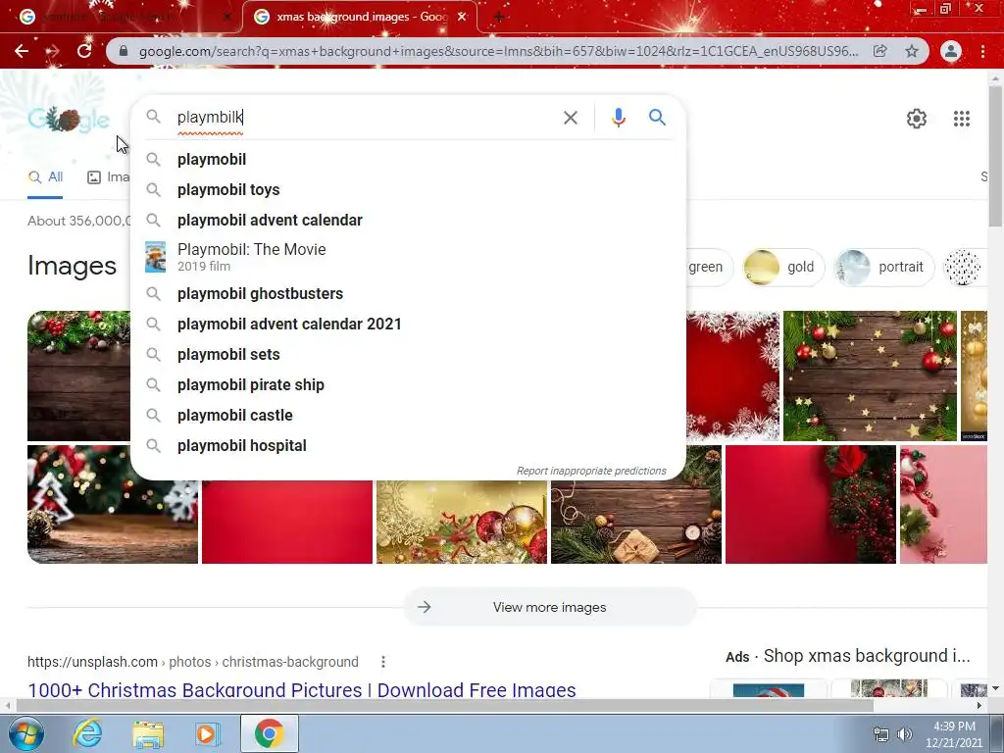
Task: Reload the current page
Action: (x=84, y=51)
